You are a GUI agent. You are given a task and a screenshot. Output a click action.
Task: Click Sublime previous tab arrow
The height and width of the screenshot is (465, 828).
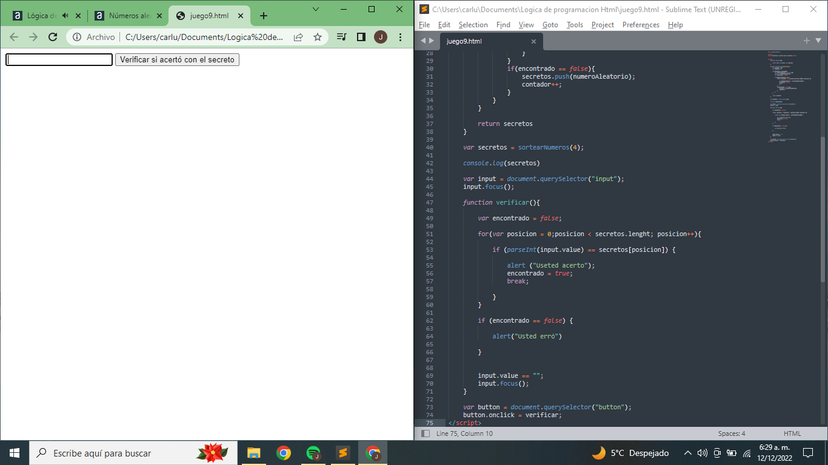[x=423, y=41]
